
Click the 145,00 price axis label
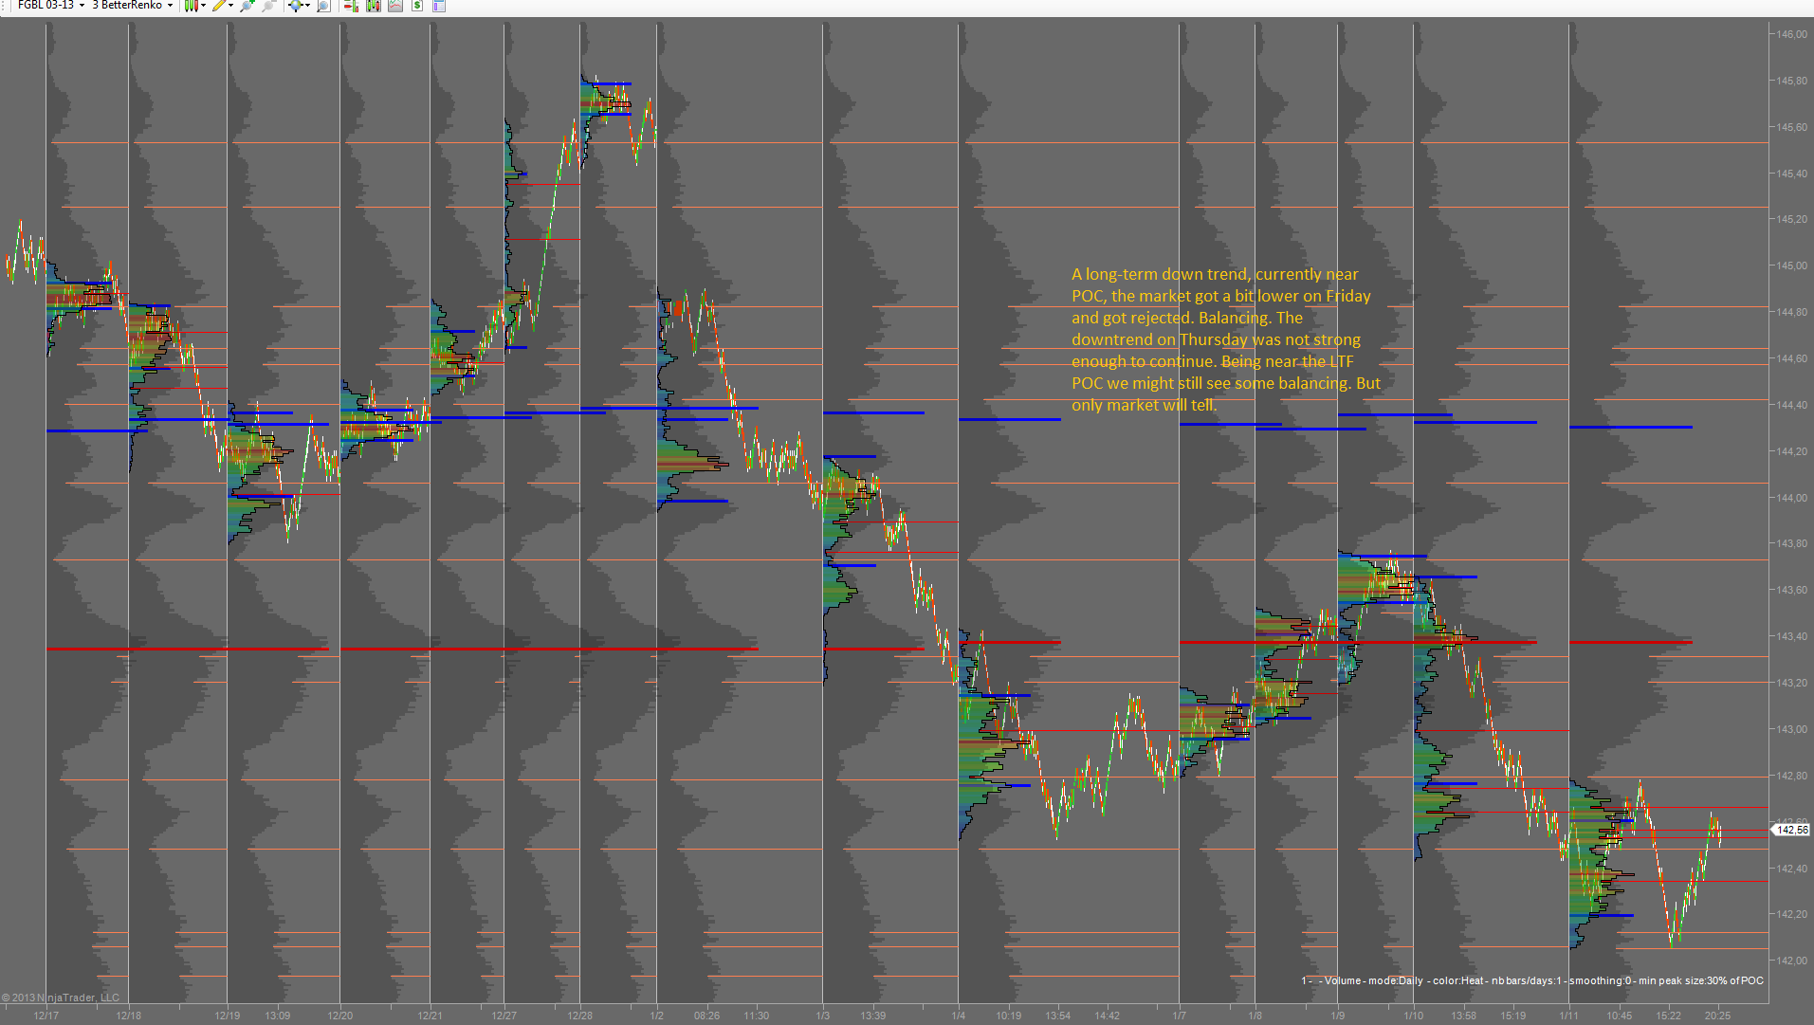(x=1791, y=265)
